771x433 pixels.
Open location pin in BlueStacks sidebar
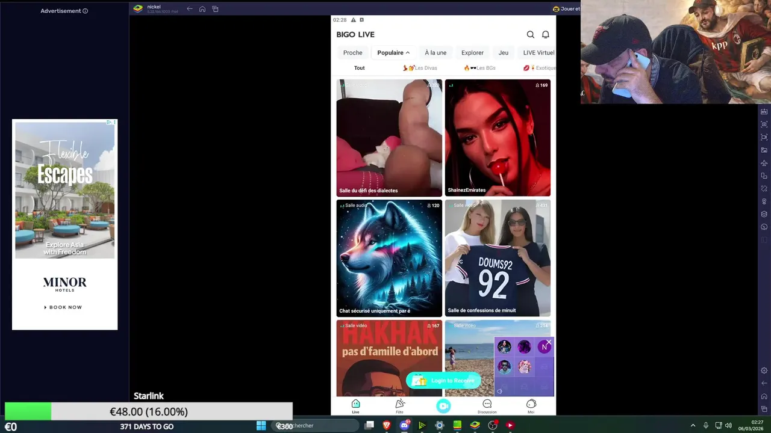point(764,201)
